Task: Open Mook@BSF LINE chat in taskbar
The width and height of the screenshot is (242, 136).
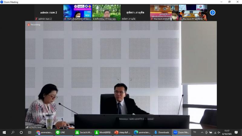Action: tap(103, 132)
